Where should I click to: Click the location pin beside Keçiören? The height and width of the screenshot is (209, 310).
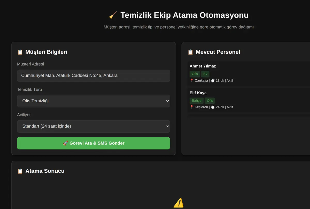(192, 107)
